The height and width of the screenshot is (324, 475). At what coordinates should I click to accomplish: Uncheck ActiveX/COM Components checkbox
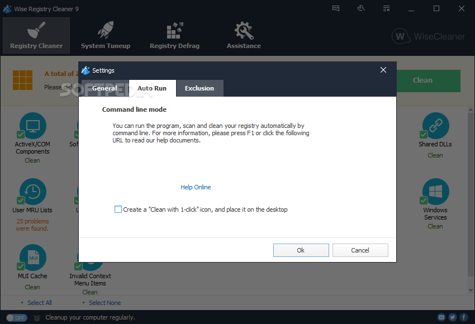click(21, 135)
